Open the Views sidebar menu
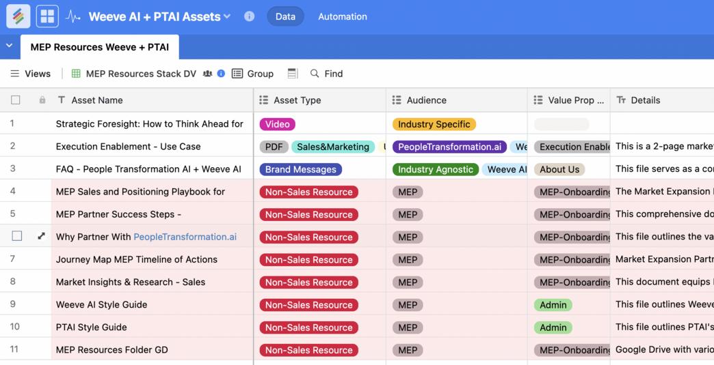 30,74
